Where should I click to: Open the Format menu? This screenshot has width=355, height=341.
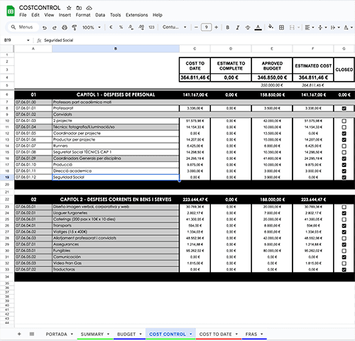(x=83, y=15)
